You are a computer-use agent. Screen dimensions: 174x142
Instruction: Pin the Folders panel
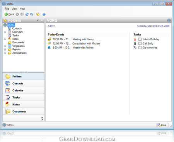37,21
